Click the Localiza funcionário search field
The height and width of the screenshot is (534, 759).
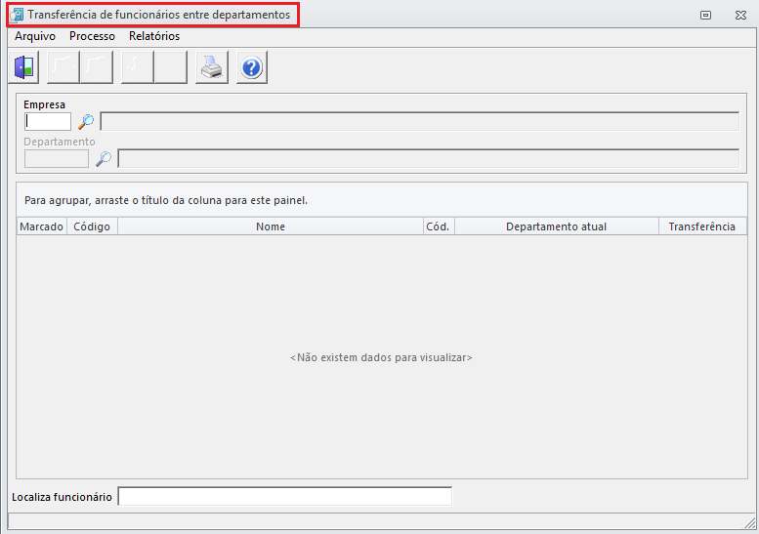285,496
